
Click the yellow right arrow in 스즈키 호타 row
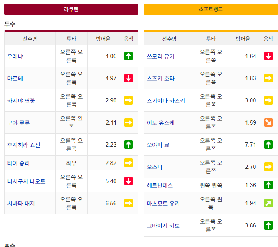268,78
